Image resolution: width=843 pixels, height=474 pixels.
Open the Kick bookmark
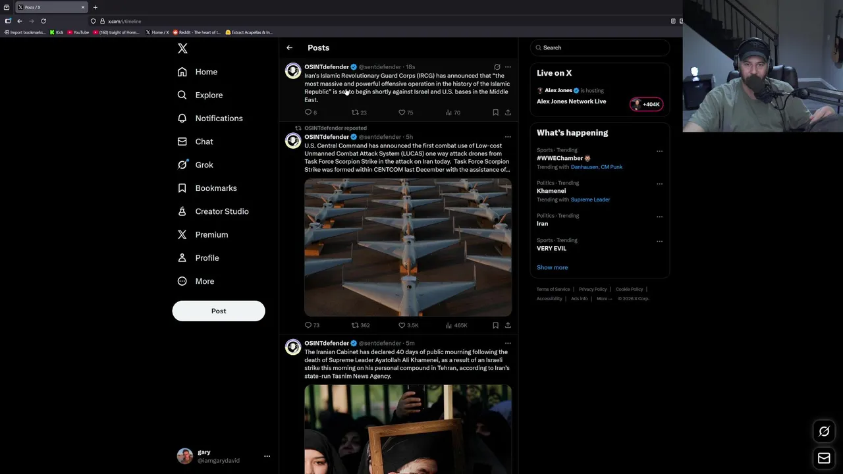[x=57, y=32]
